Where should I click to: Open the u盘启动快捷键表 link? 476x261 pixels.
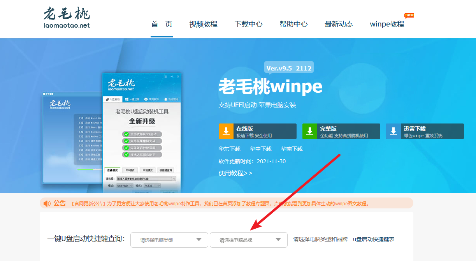tap(374, 239)
